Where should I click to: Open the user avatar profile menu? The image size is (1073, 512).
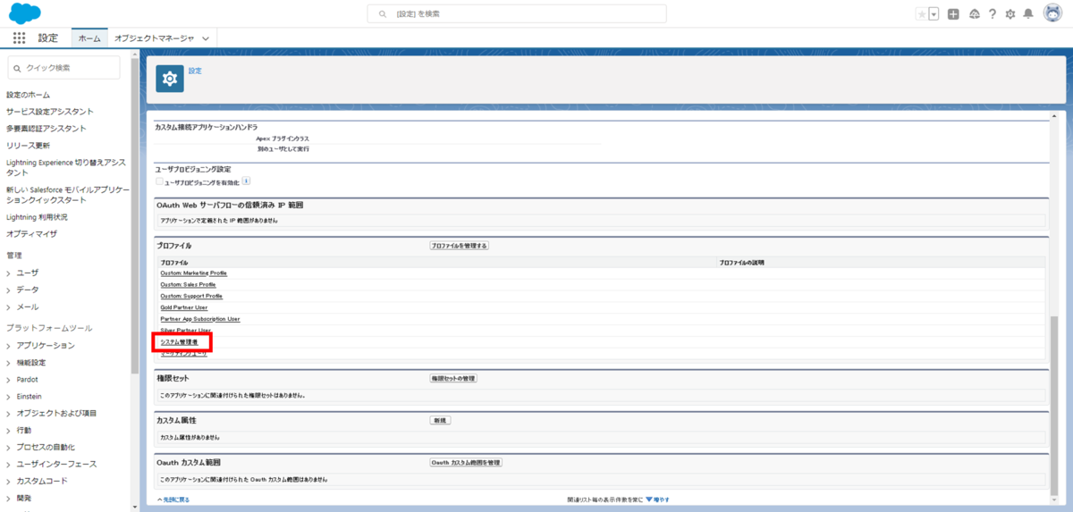pos(1052,14)
